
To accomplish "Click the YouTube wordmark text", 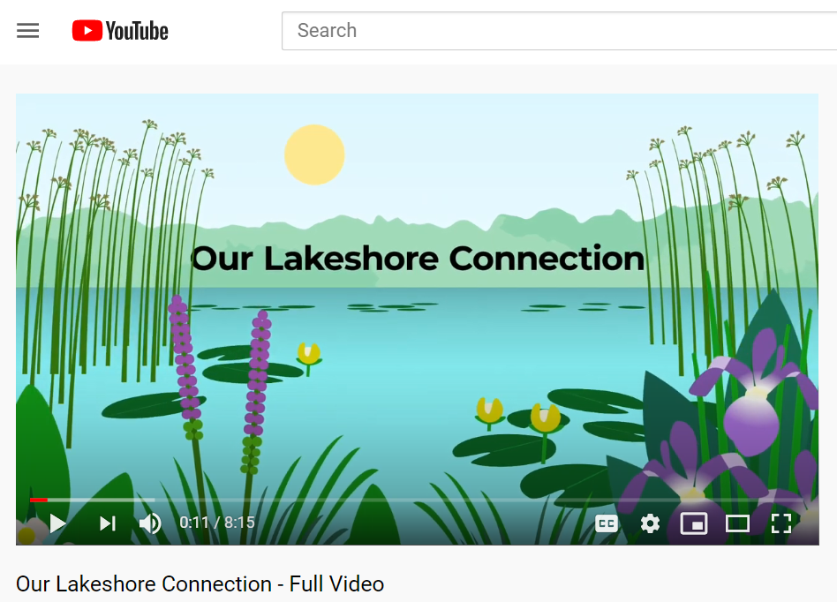I will tap(137, 31).
